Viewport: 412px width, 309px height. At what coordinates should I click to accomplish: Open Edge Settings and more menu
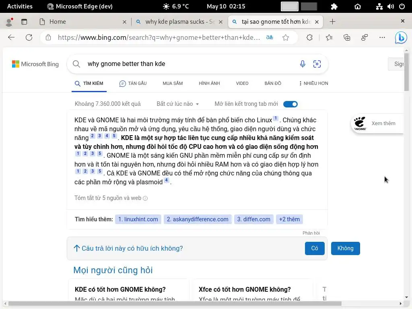click(x=382, y=37)
